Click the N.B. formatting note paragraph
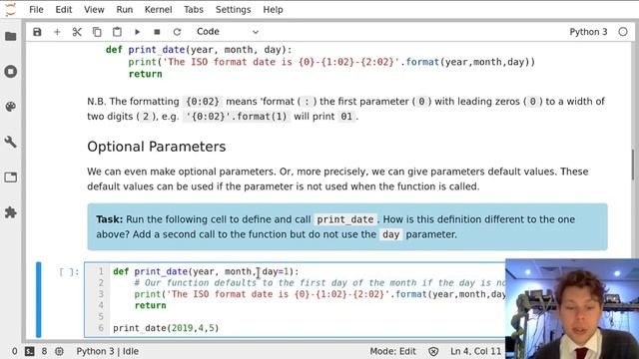Screen dimensions: 639x359 click(x=345, y=109)
